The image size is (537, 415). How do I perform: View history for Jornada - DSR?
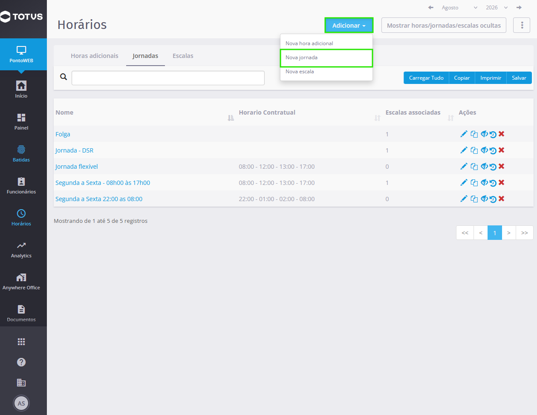click(x=493, y=150)
